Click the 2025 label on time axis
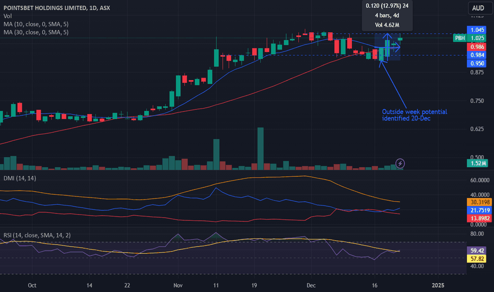 [438, 286]
